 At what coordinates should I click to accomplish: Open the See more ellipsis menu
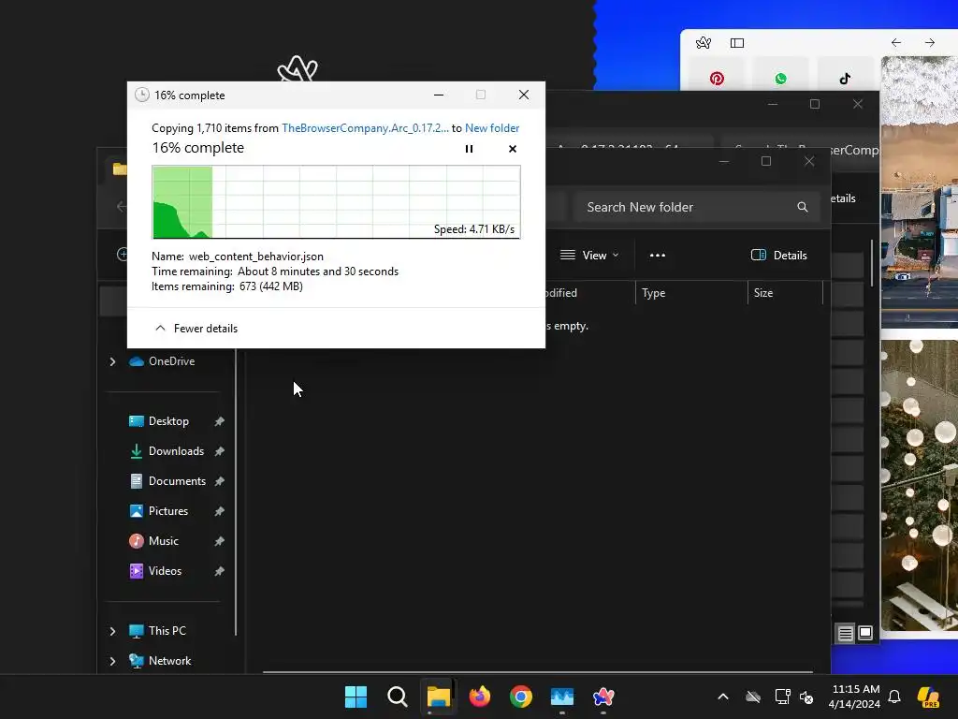point(658,255)
